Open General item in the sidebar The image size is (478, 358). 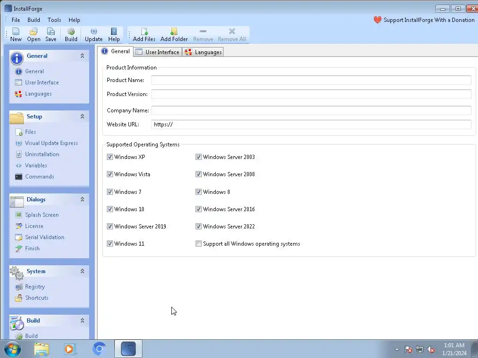click(29, 71)
